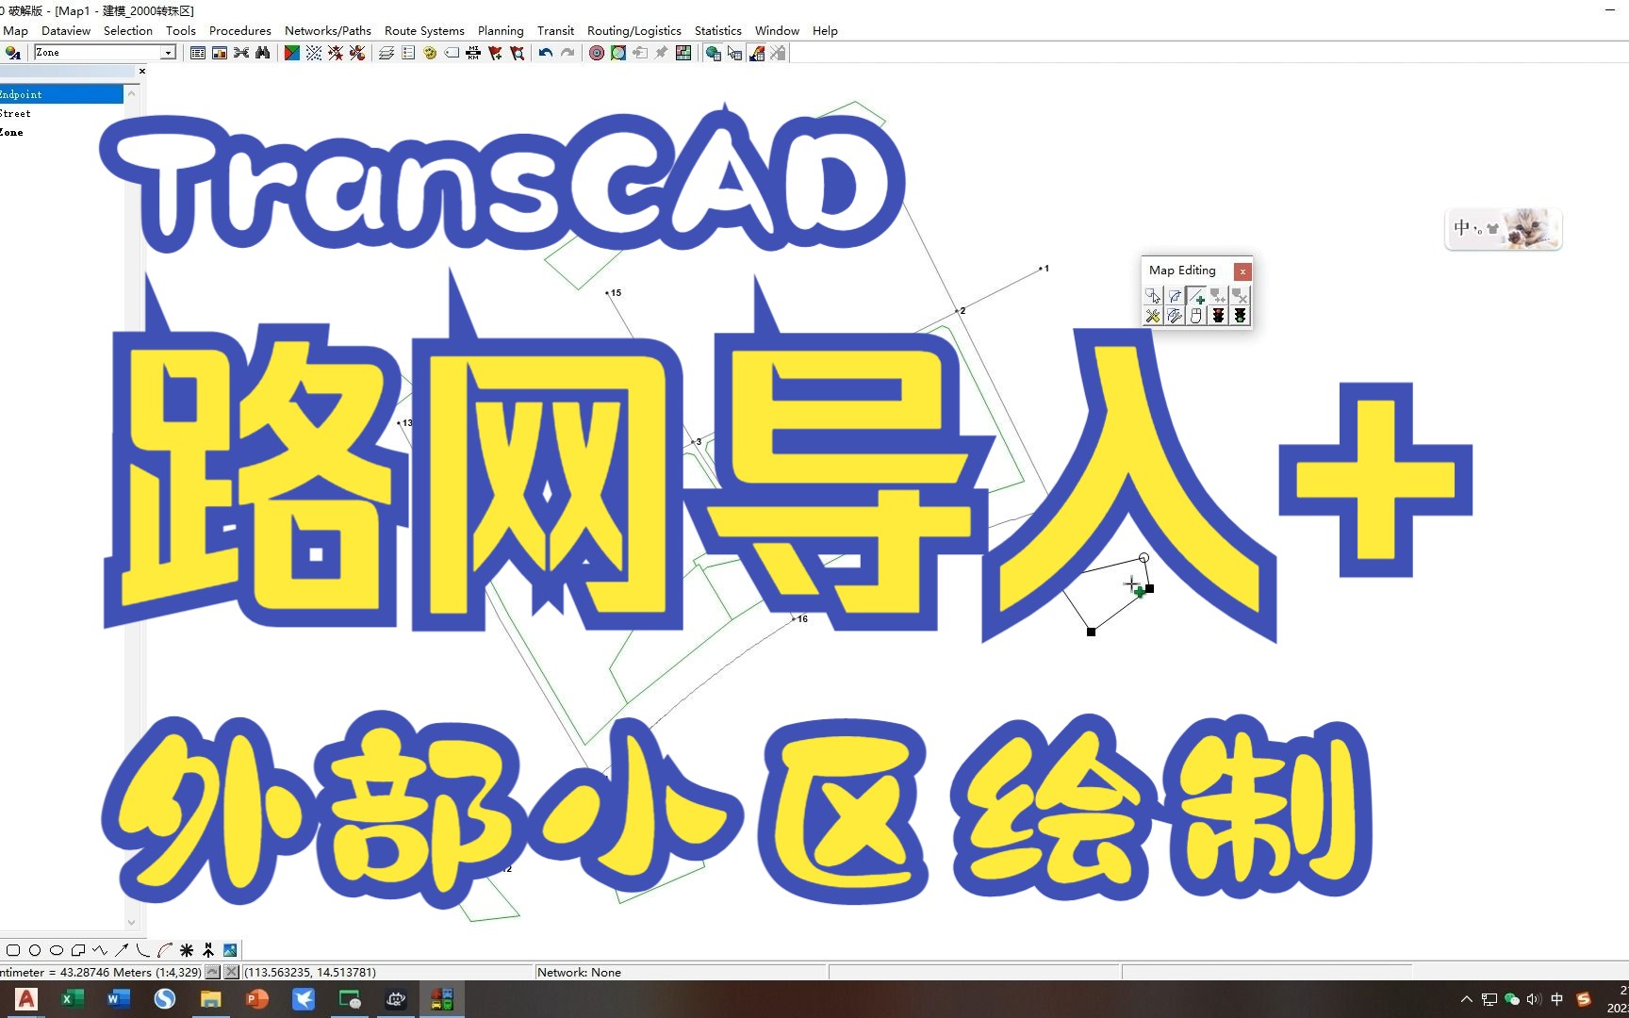Click the Network: None status field
Image resolution: width=1629 pixels, height=1018 pixels.
(680, 972)
